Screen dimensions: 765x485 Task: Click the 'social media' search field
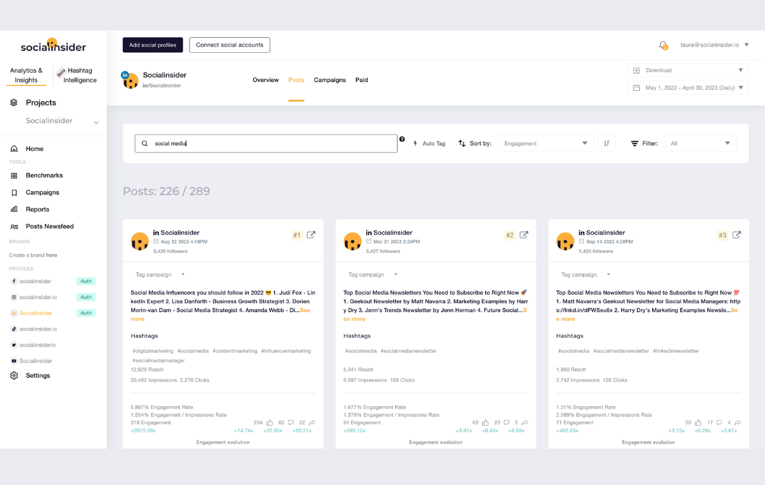pyautogui.click(x=266, y=144)
